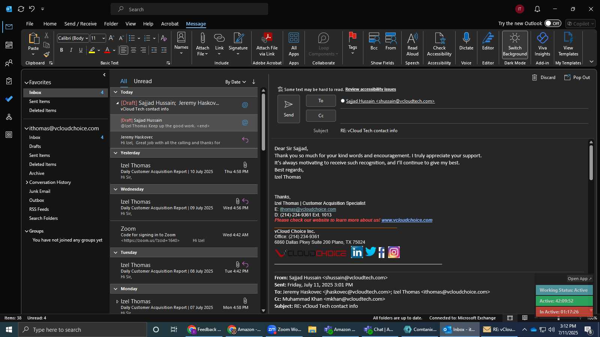Click the Tags flag icon
The height and width of the screenshot is (337, 600).
(x=352, y=37)
